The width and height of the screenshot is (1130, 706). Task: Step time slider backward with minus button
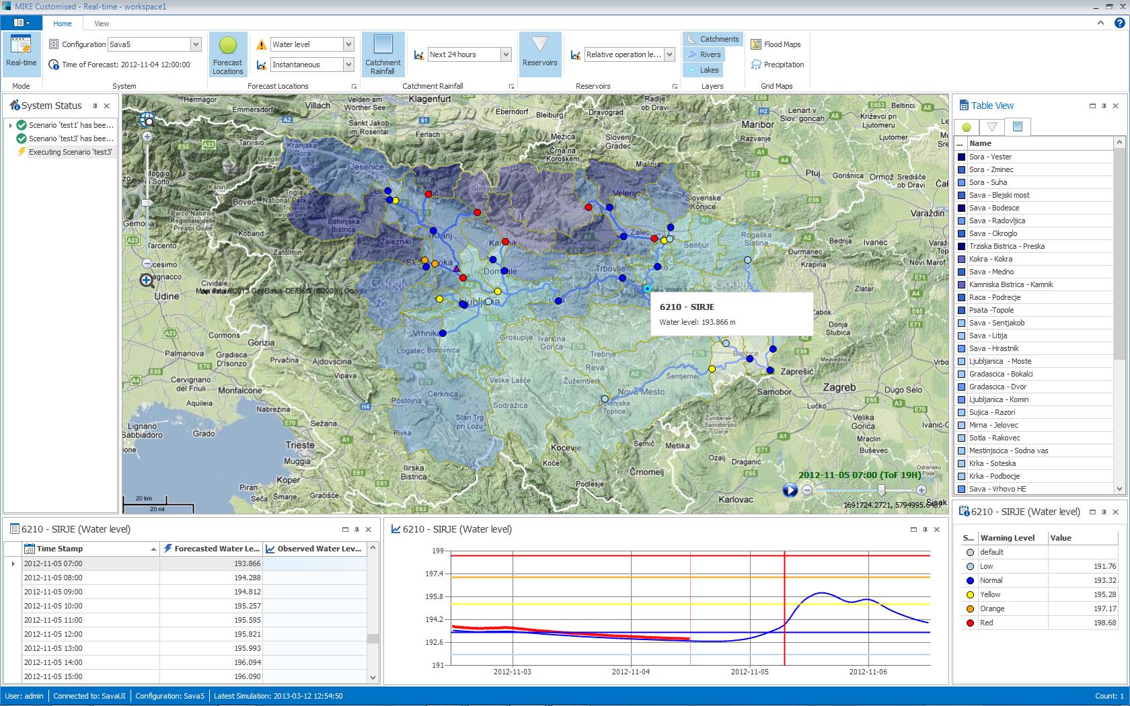coord(807,490)
